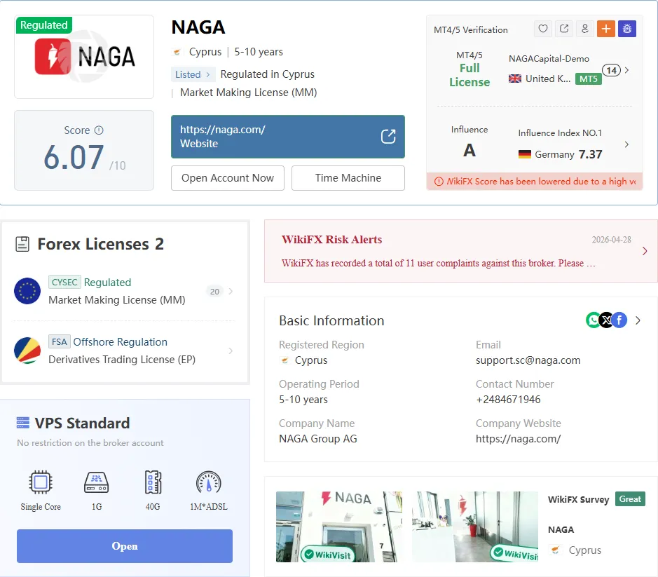Click the Germany flag icon
The height and width of the screenshot is (577, 658).
(525, 154)
